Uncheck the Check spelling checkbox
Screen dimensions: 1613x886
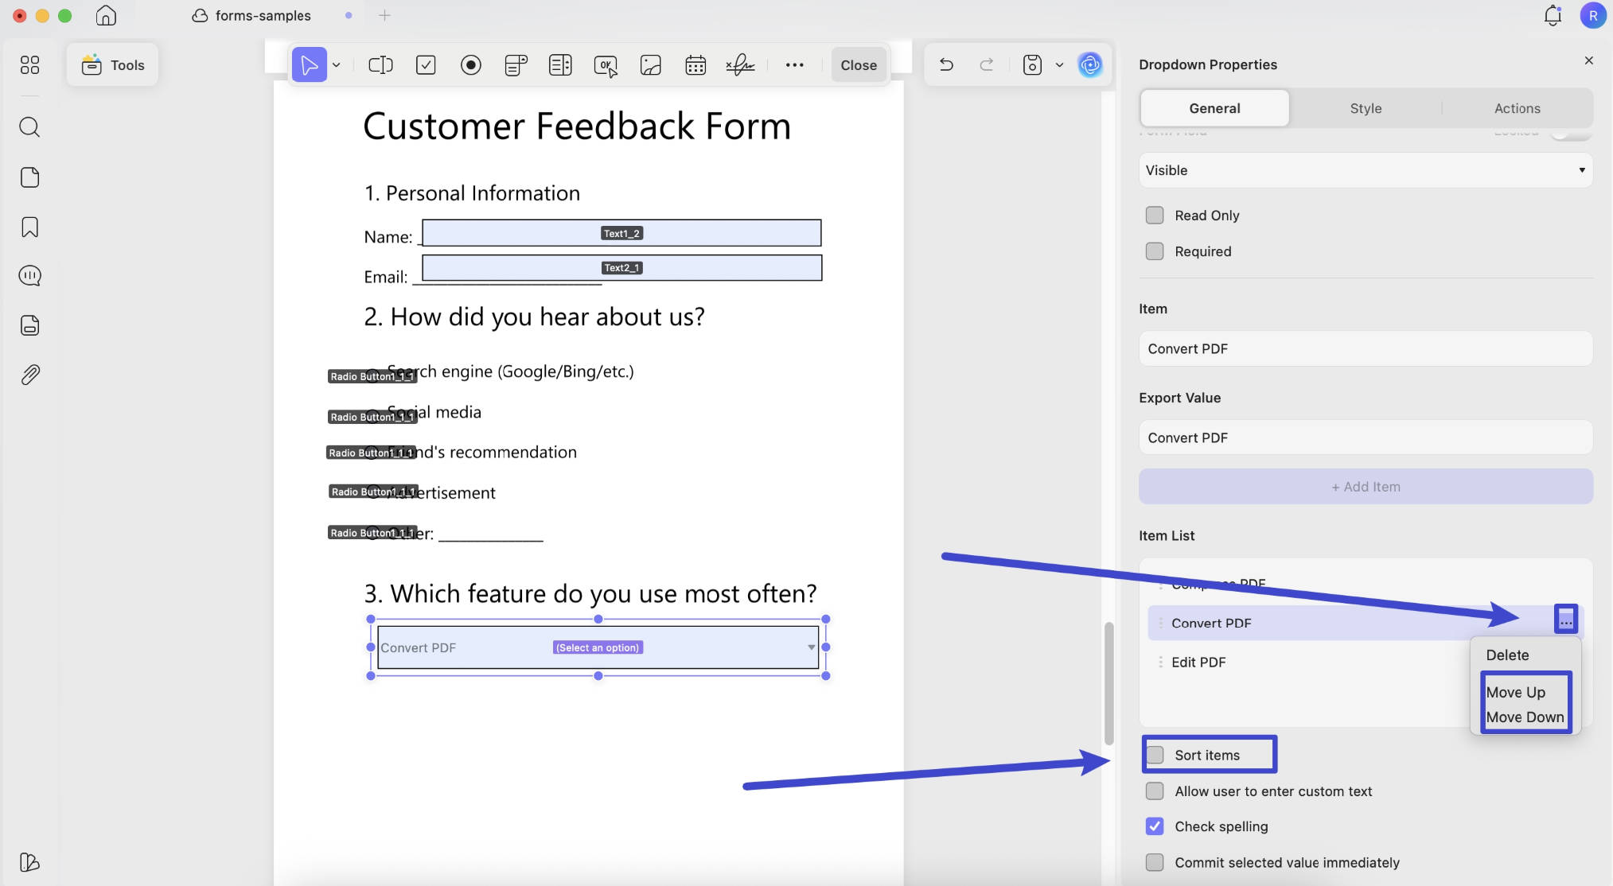coord(1154,826)
